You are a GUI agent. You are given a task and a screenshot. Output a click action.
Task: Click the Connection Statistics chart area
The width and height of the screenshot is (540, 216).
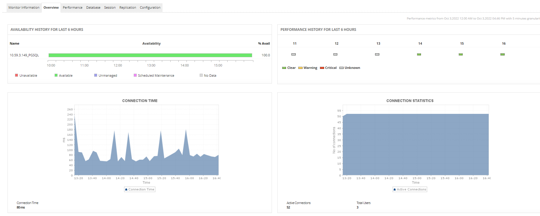tap(416, 144)
